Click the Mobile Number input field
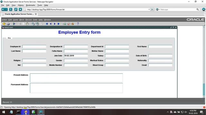 [x=76, y=65]
